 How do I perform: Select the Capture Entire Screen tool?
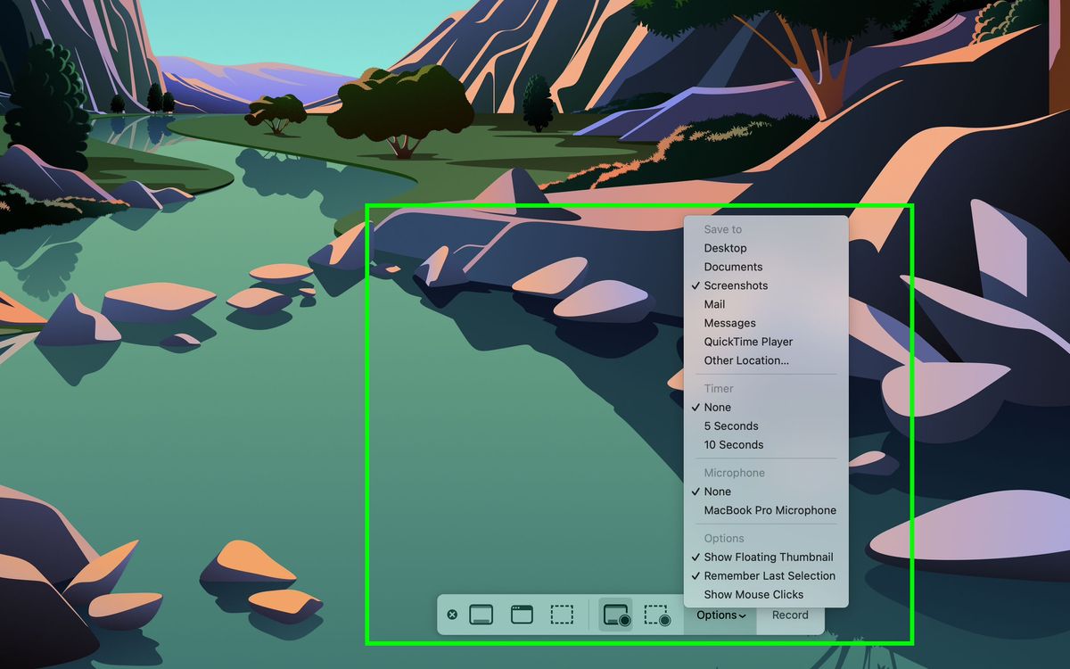(x=482, y=614)
